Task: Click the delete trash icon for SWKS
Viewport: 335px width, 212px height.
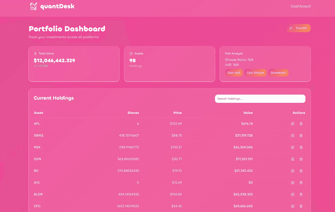Action: point(301,135)
